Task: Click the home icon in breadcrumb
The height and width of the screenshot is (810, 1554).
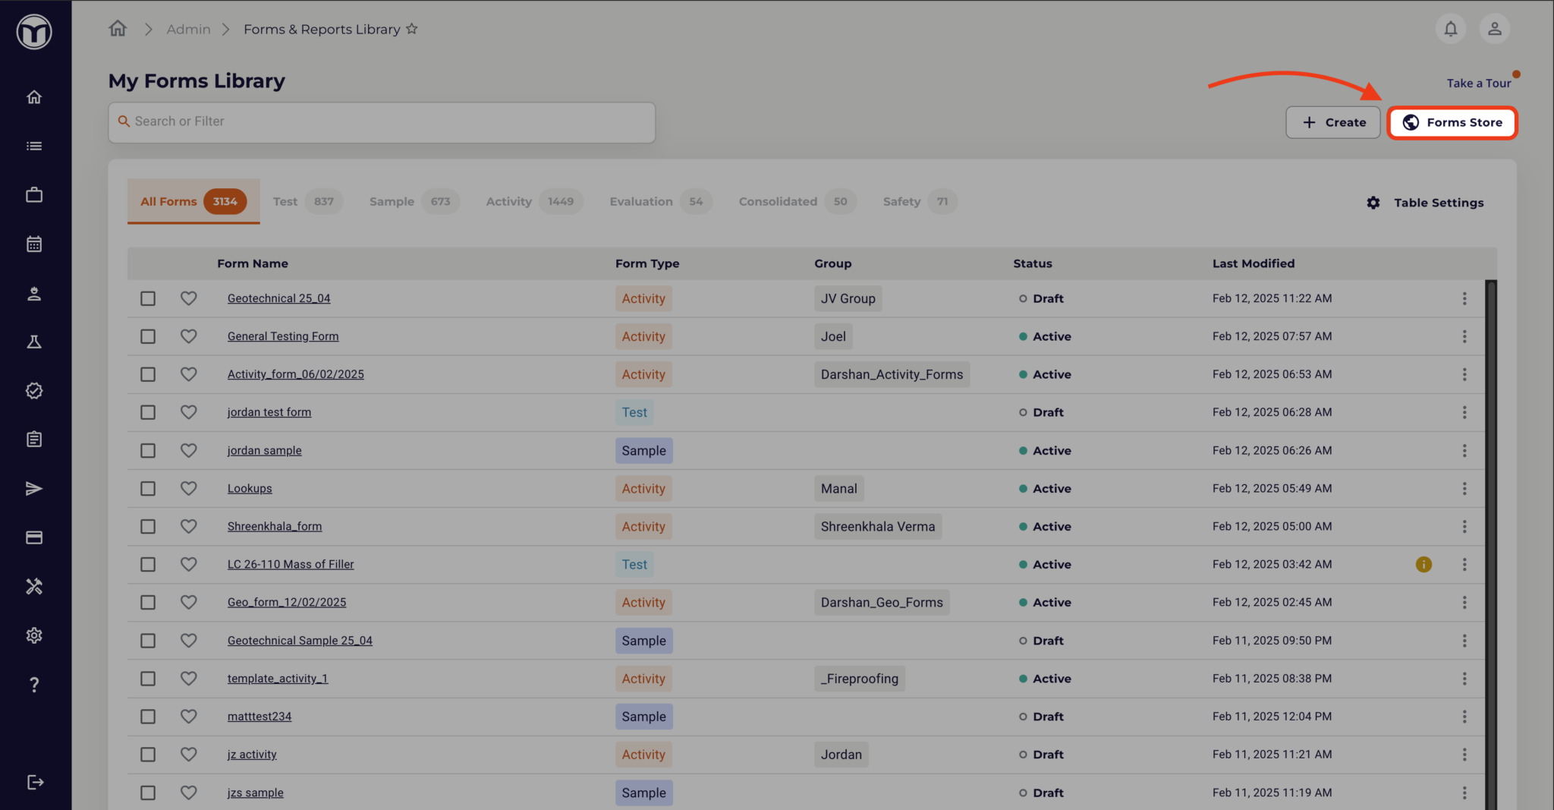Action: (118, 29)
